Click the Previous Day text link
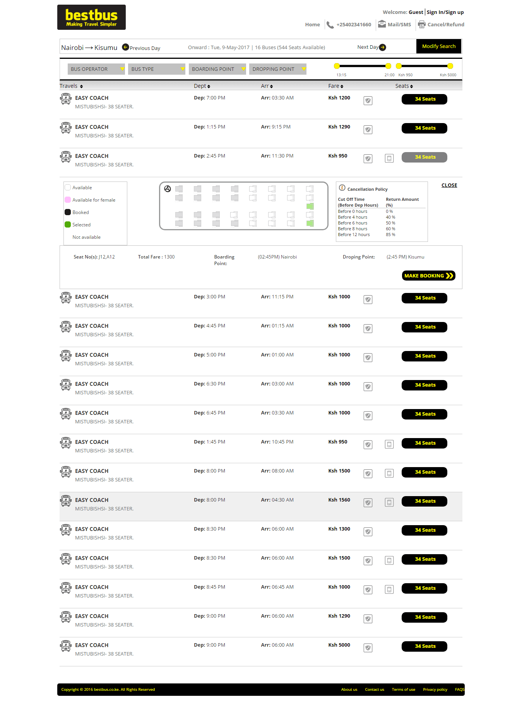Image resolution: width=522 pixels, height=702 pixels. coord(145,48)
